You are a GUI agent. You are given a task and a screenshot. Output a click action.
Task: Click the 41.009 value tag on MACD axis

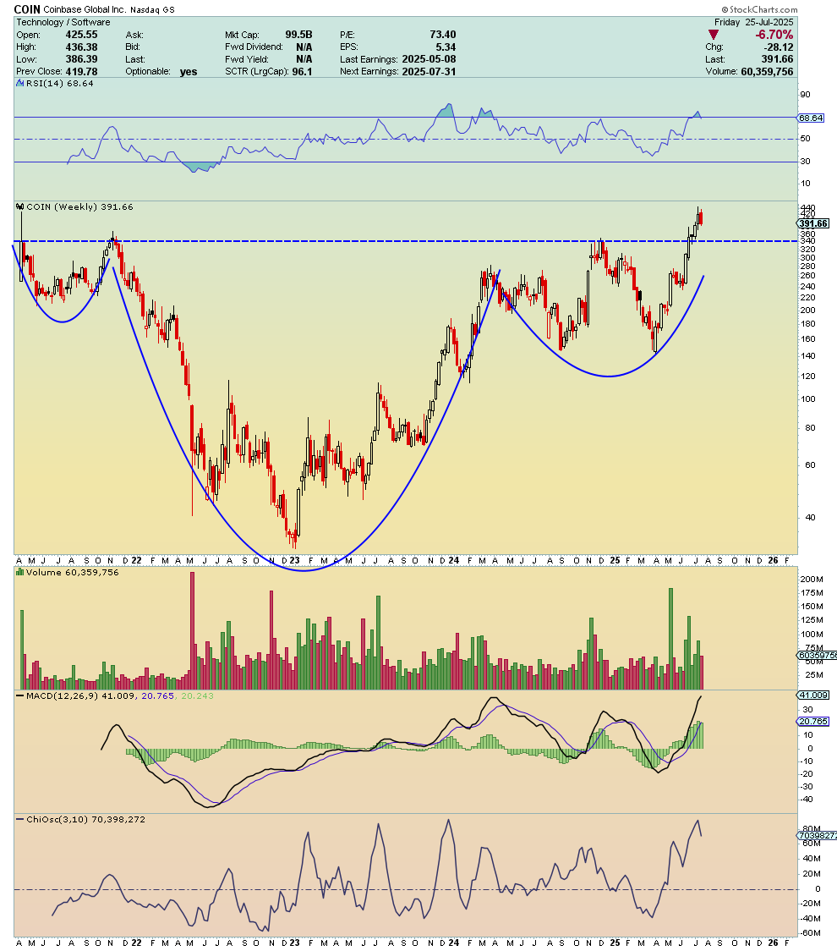(812, 695)
